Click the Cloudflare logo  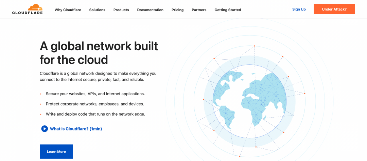click(28, 9)
